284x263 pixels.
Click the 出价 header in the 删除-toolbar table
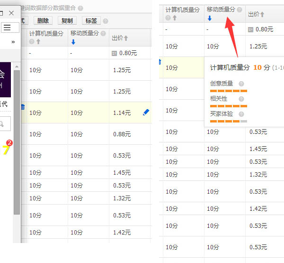[117, 38]
